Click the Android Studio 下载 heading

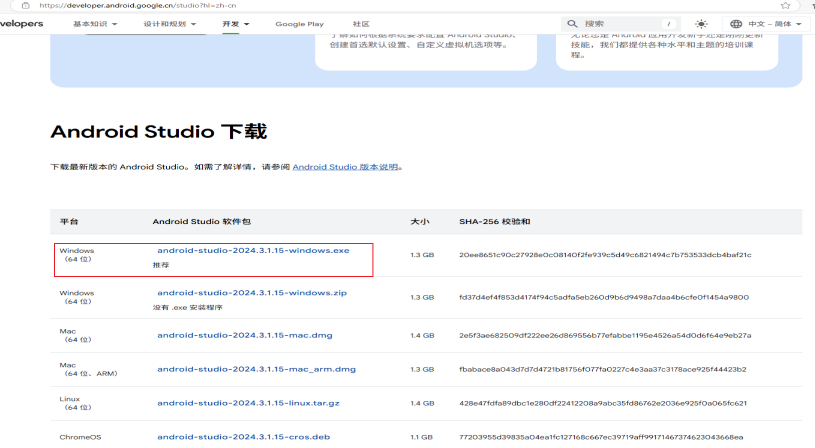coord(159,131)
